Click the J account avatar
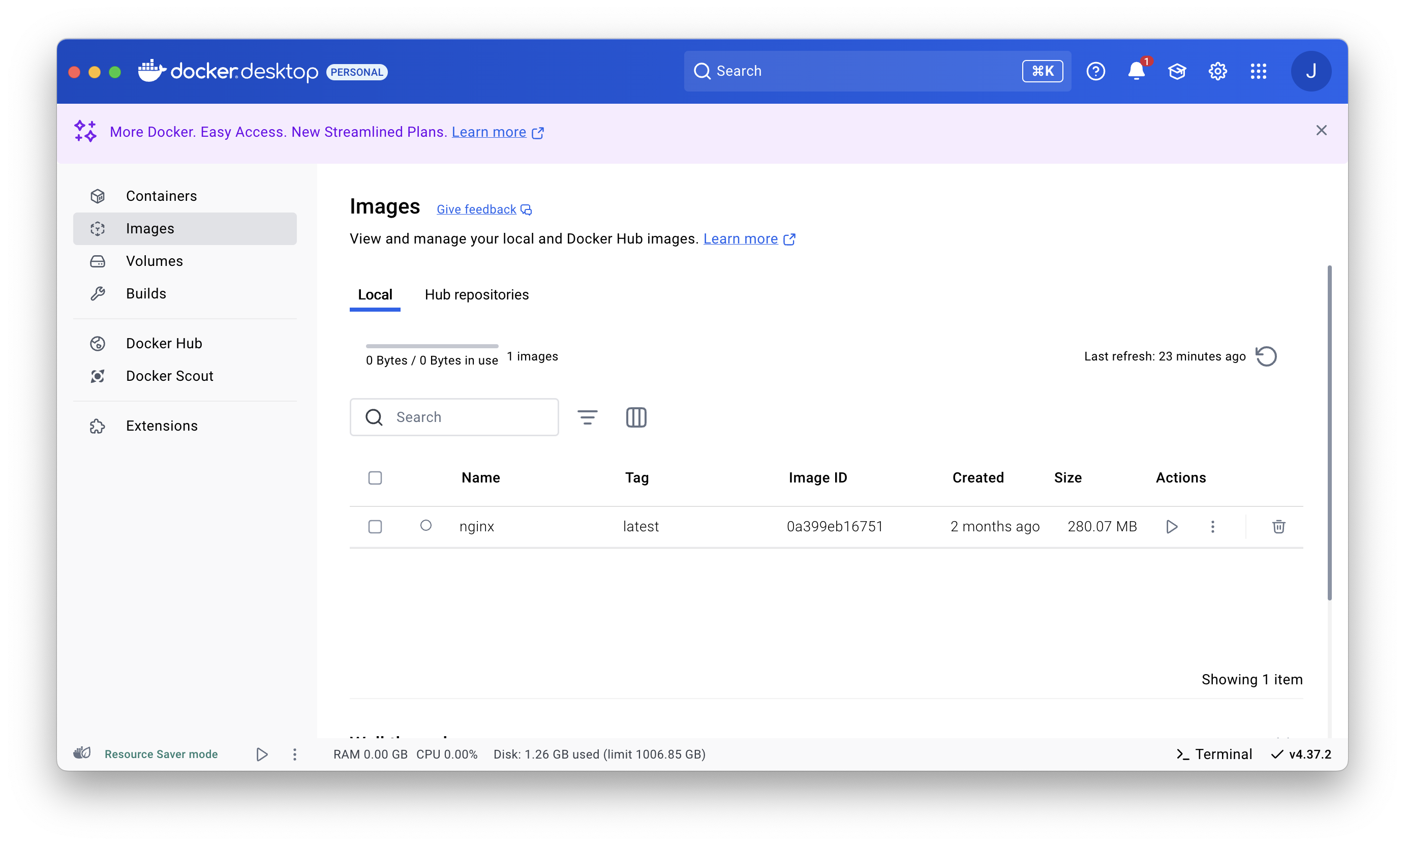The image size is (1405, 846). (x=1311, y=71)
